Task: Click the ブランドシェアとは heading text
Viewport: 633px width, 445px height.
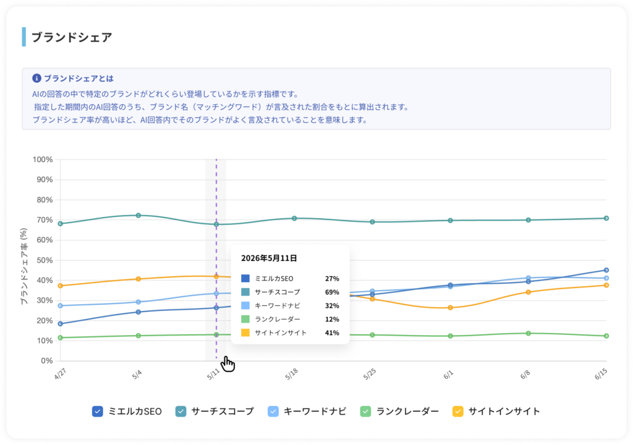Action: (x=79, y=78)
